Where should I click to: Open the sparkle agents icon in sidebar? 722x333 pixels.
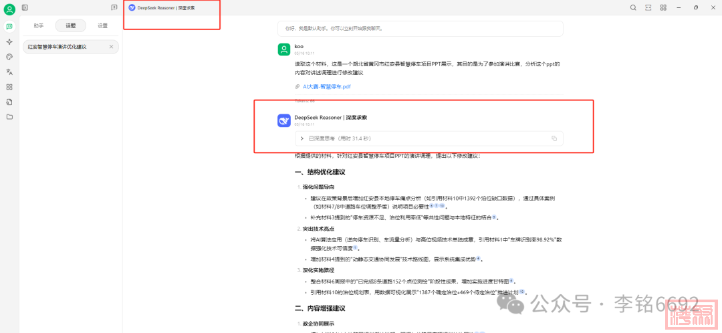[9, 41]
